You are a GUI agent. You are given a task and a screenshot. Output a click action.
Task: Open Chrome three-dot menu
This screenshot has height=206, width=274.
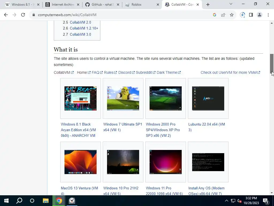coord(268,15)
